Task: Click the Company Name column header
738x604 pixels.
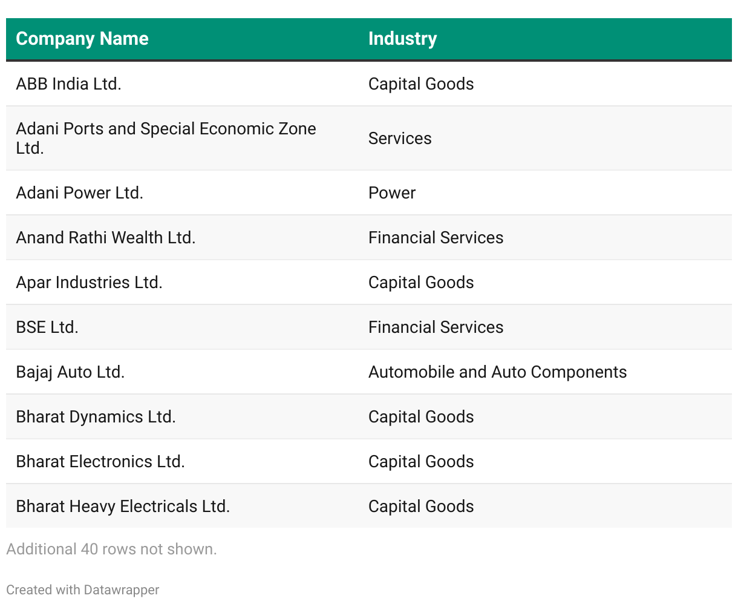Action: point(82,39)
